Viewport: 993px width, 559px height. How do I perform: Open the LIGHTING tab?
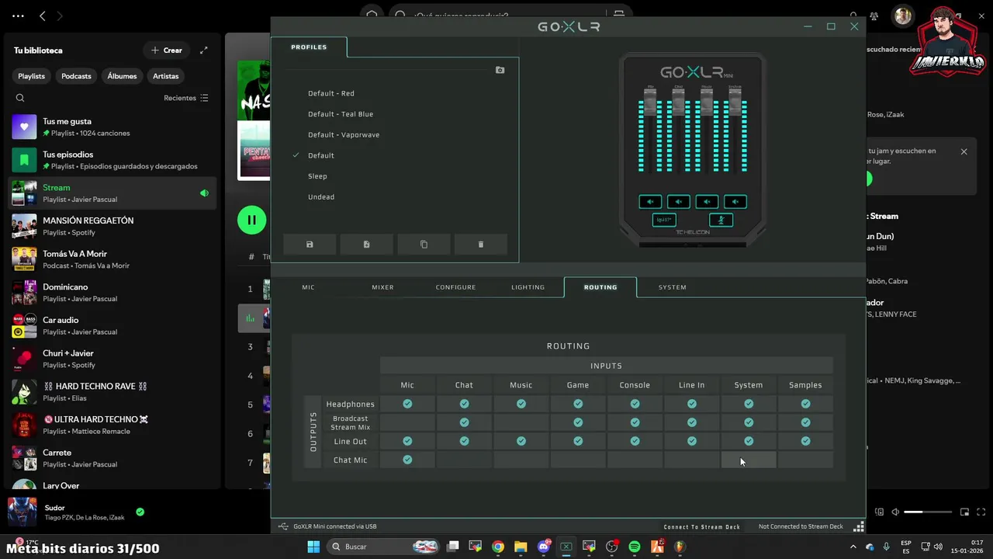(x=528, y=287)
